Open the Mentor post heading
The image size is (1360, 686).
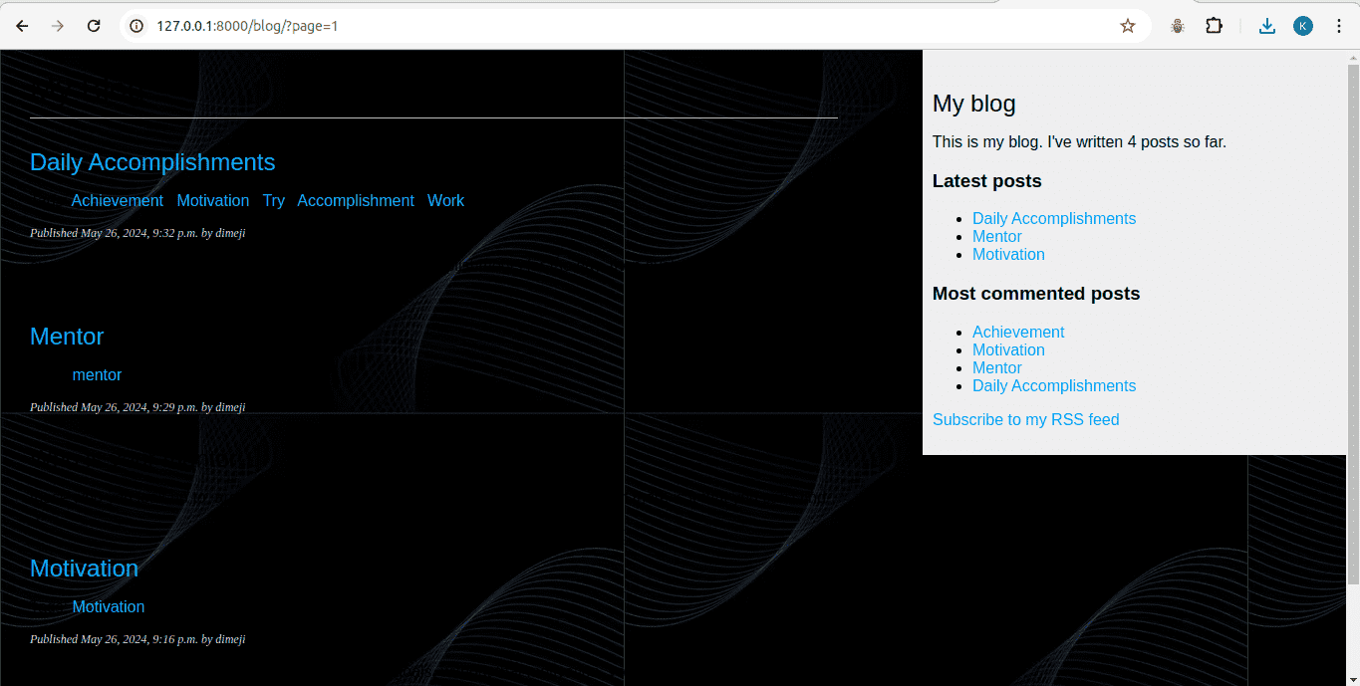(x=67, y=337)
